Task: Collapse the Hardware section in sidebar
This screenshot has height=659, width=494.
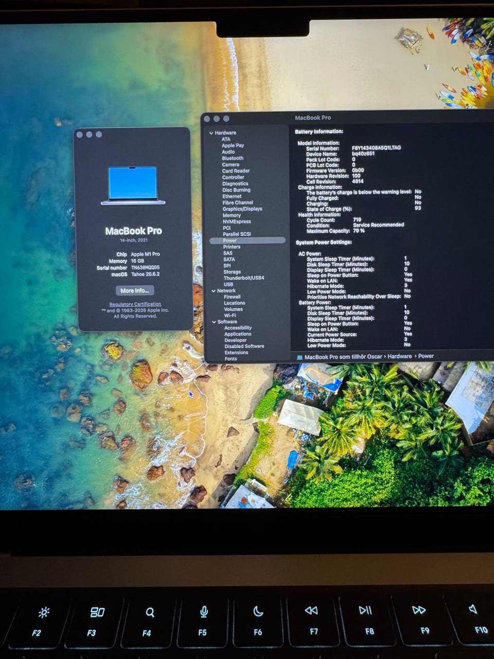Action: pyautogui.click(x=211, y=133)
